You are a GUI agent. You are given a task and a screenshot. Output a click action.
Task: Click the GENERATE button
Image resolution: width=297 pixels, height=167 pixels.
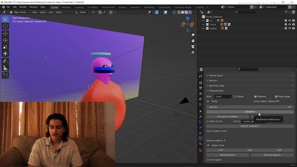pyautogui.click(x=250, y=112)
